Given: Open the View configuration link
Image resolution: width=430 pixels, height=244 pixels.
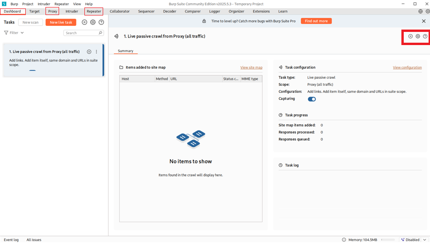Looking at the screenshot, I should pyautogui.click(x=407, y=67).
